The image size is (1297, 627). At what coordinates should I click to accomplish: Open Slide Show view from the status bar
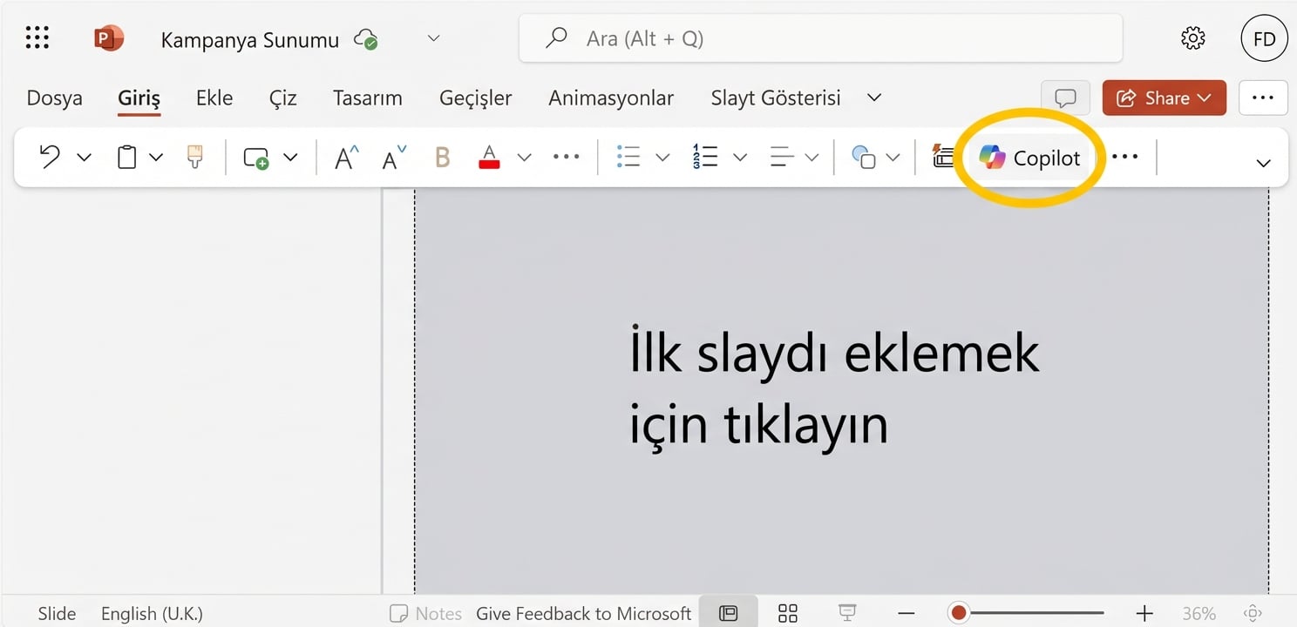[846, 613]
